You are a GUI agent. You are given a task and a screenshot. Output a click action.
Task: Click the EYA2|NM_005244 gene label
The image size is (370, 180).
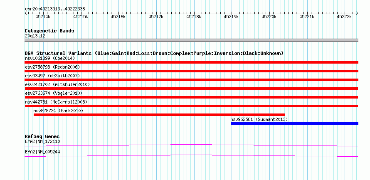coord(42,152)
